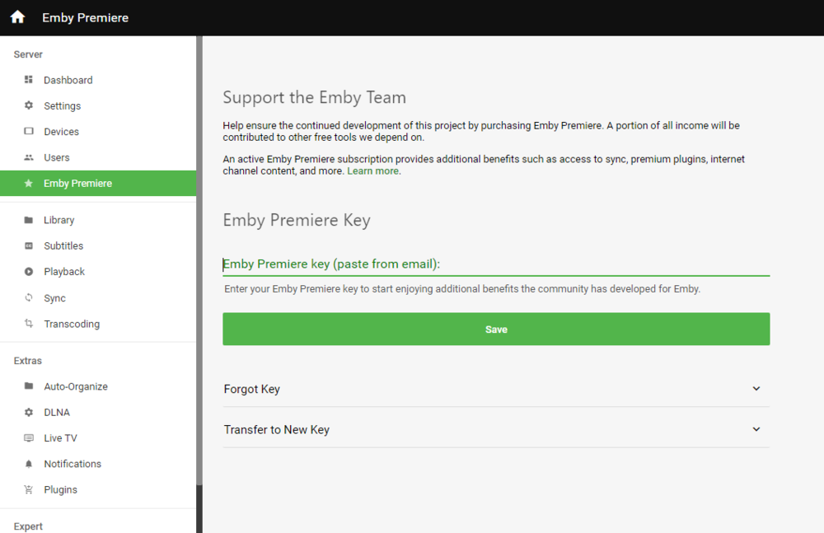Open the Transcoding icon
The width and height of the screenshot is (824, 533).
(30, 323)
